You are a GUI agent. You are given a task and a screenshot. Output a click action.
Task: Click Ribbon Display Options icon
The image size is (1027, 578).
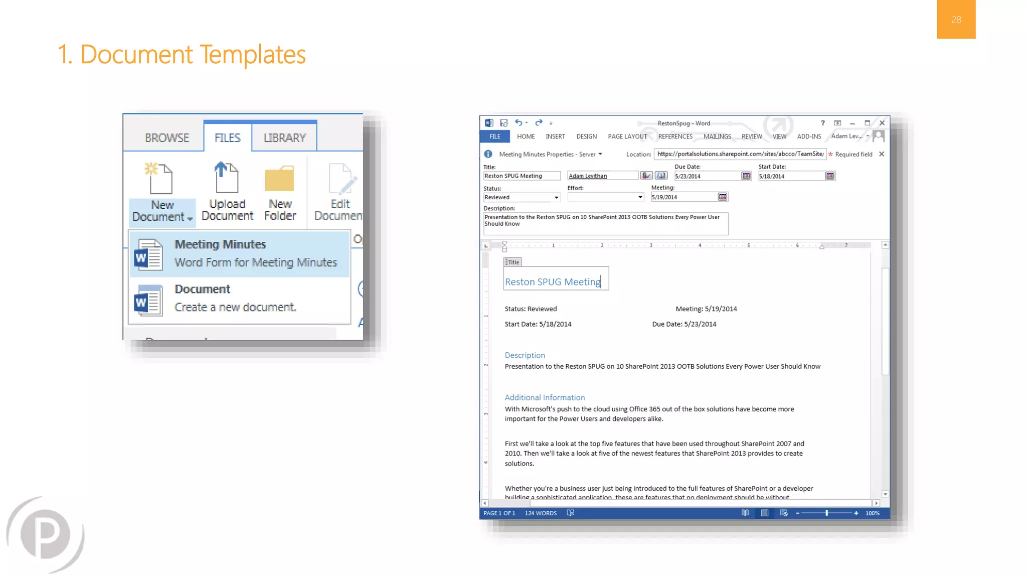(x=837, y=123)
